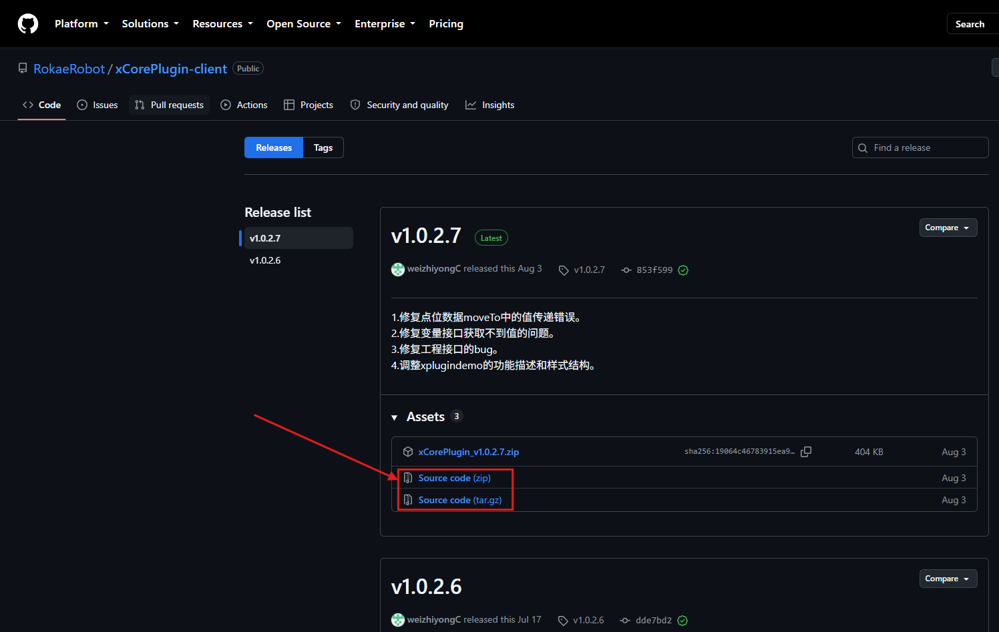
Task: Click the 853f599 commit verified checkmark
Action: (x=683, y=270)
